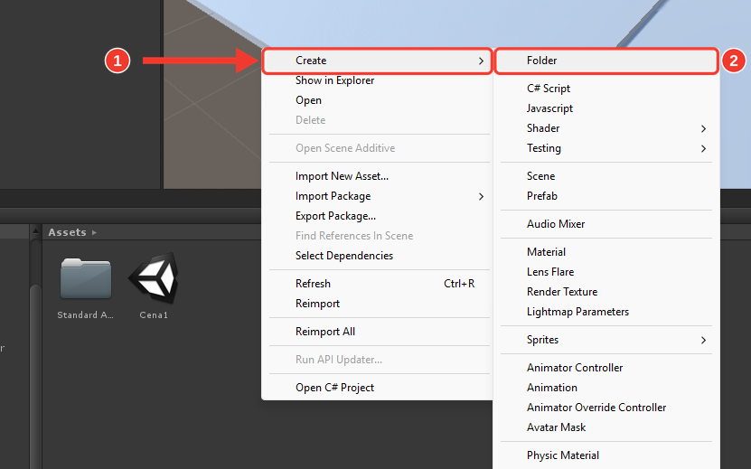Image resolution: width=751 pixels, height=469 pixels.
Task: Create a new Scene asset
Action: click(x=606, y=176)
